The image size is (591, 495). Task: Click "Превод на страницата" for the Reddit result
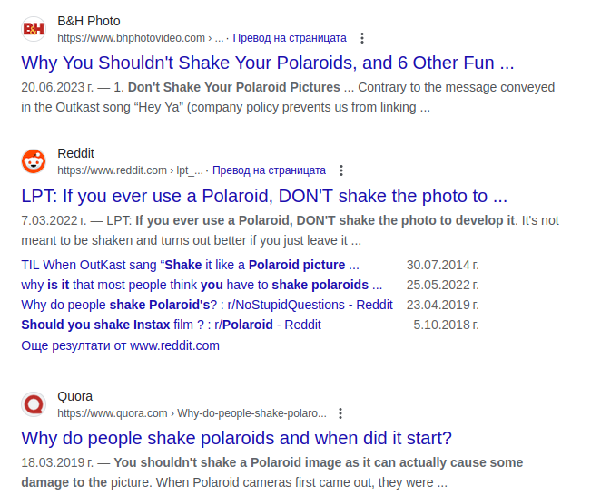[x=269, y=170]
